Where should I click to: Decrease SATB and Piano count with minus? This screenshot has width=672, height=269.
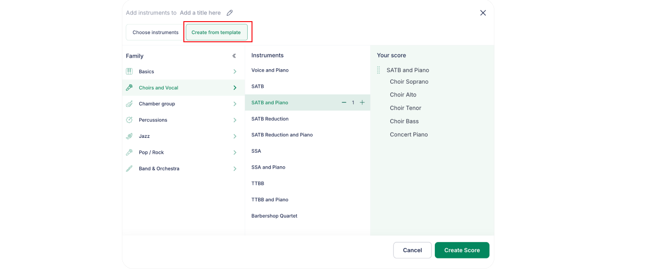pyautogui.click(x=344, y=102)
